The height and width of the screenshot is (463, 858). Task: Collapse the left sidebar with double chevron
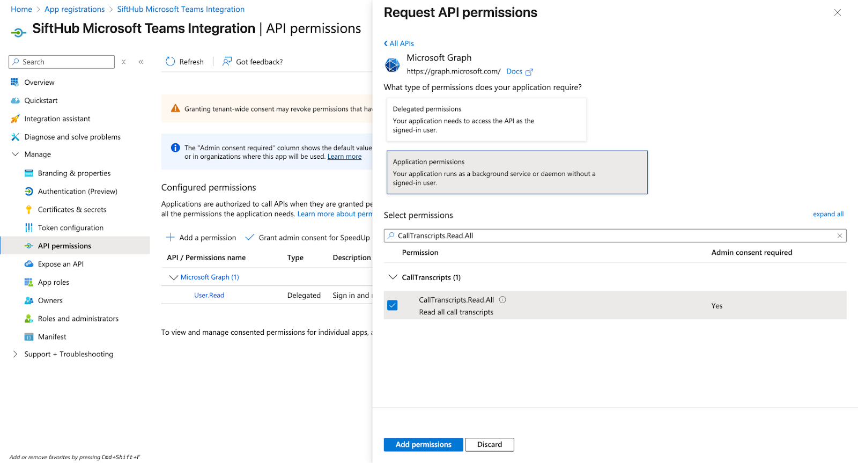141,62
